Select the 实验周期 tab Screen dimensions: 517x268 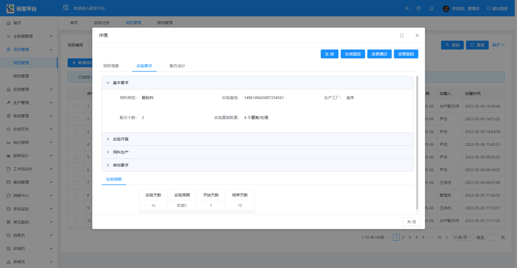[x=114, y=179]
